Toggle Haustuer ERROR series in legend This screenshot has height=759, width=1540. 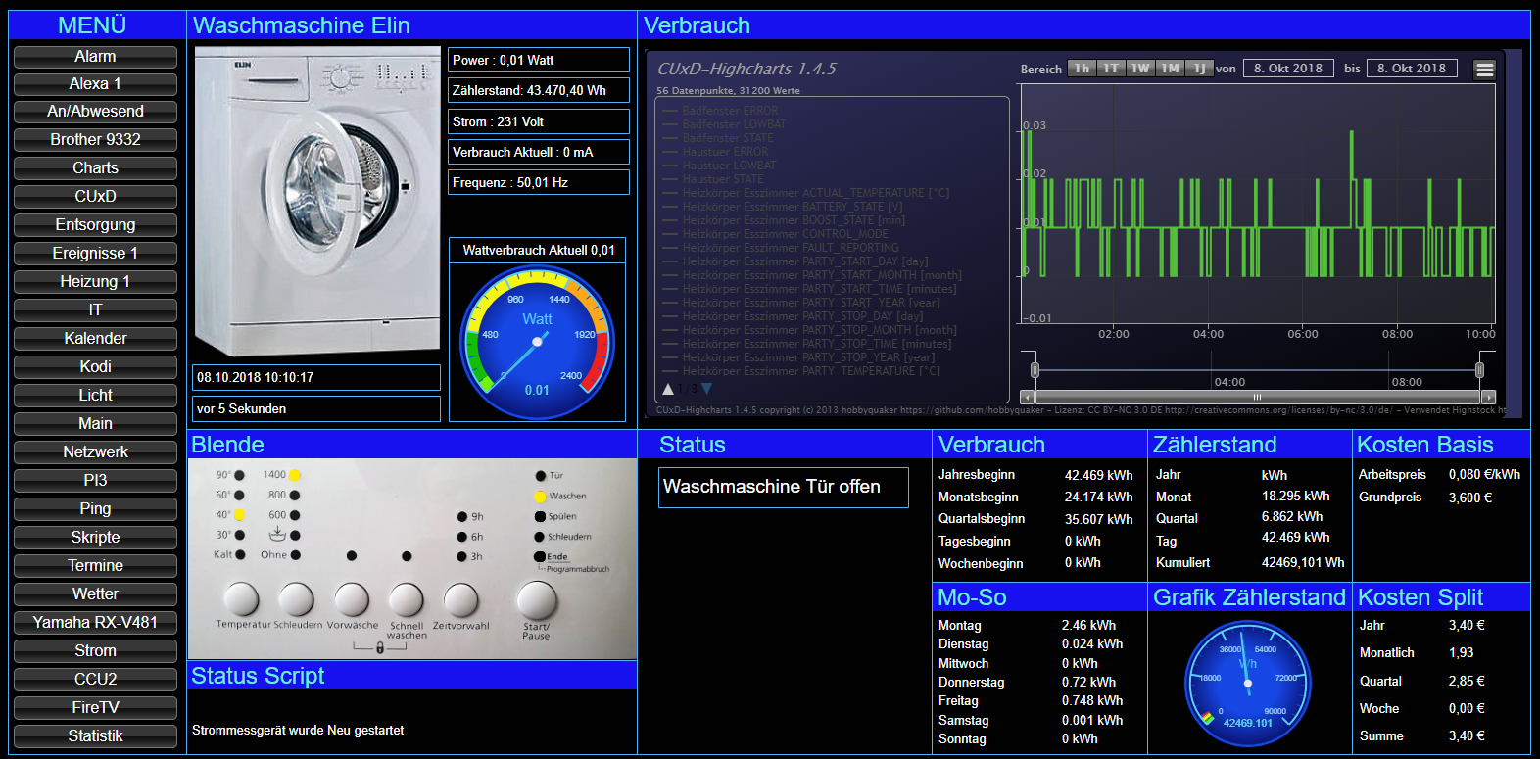715,152
